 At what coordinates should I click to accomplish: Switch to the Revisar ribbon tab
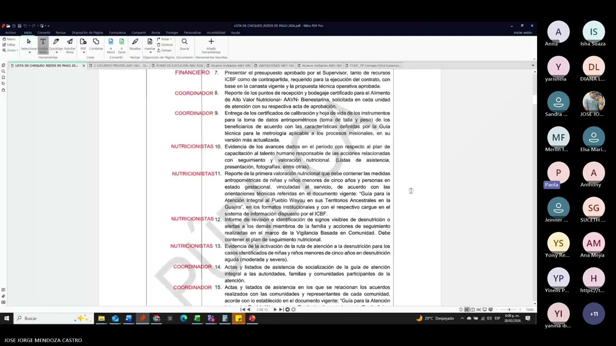pos(61,33)
